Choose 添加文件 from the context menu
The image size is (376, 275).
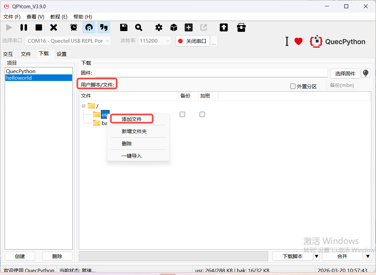tap(132, 119)
